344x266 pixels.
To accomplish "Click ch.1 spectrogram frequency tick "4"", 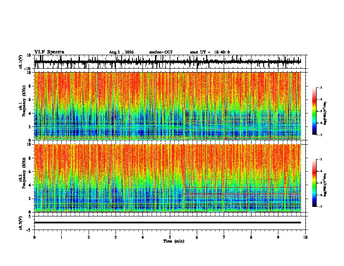I will [30, 113].
